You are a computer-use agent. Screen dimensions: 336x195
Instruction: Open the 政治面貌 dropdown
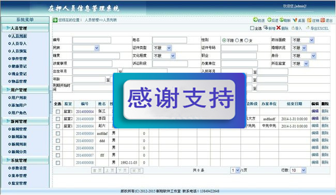click(x=302, y=40)
